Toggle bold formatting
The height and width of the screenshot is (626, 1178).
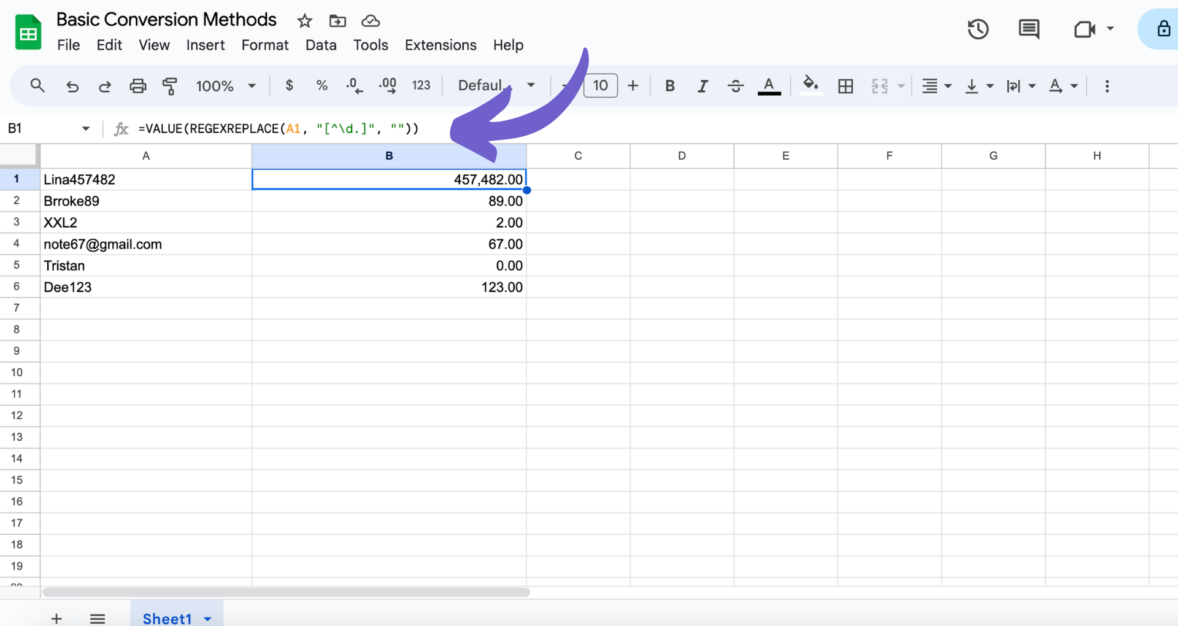click(669, 86)
